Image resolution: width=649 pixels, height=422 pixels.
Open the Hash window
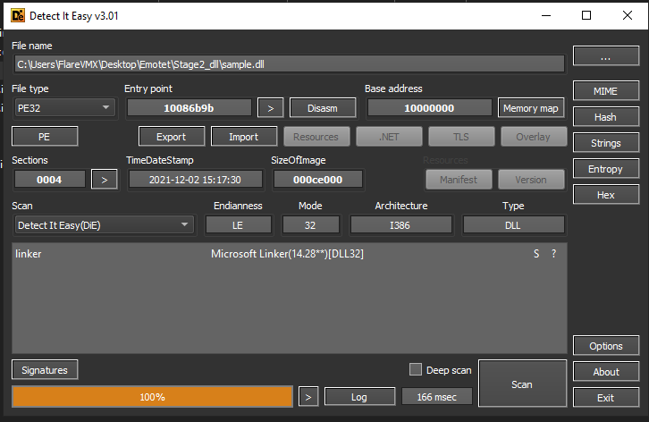click(x=606, y=117)
